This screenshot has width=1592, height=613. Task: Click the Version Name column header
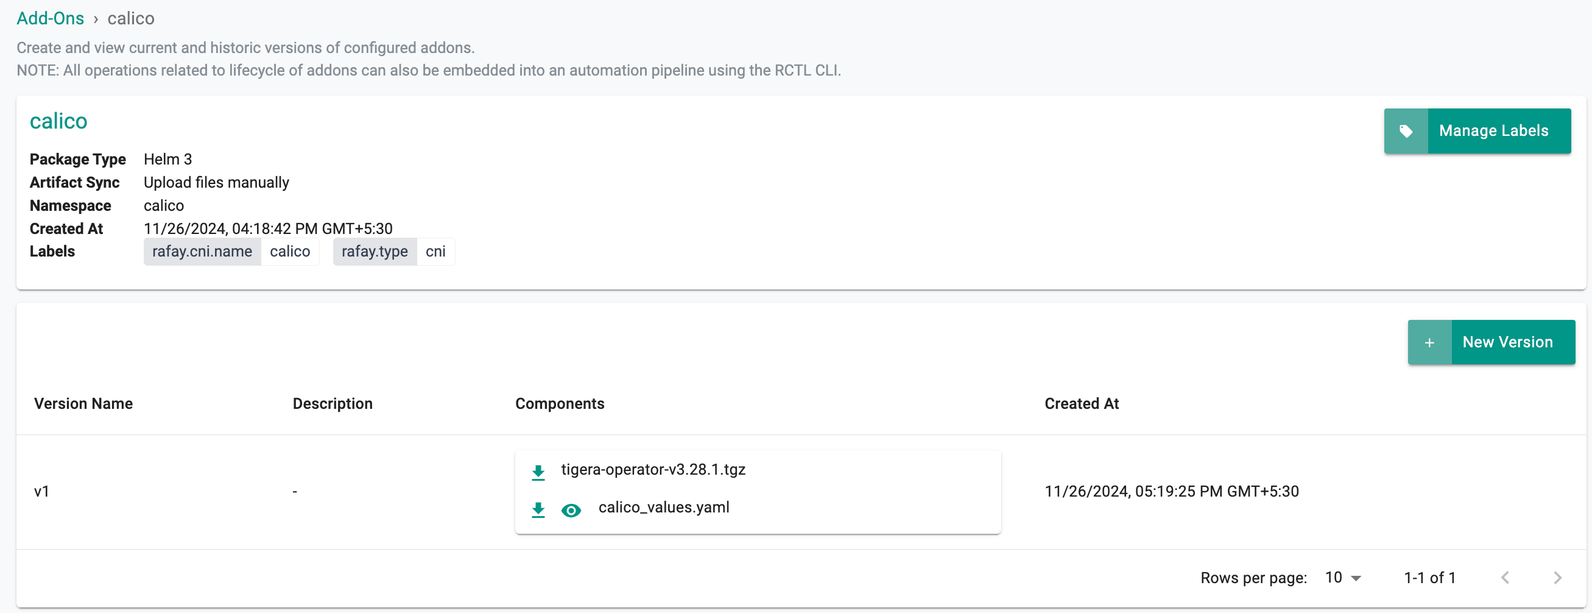(x=83, y=404)
